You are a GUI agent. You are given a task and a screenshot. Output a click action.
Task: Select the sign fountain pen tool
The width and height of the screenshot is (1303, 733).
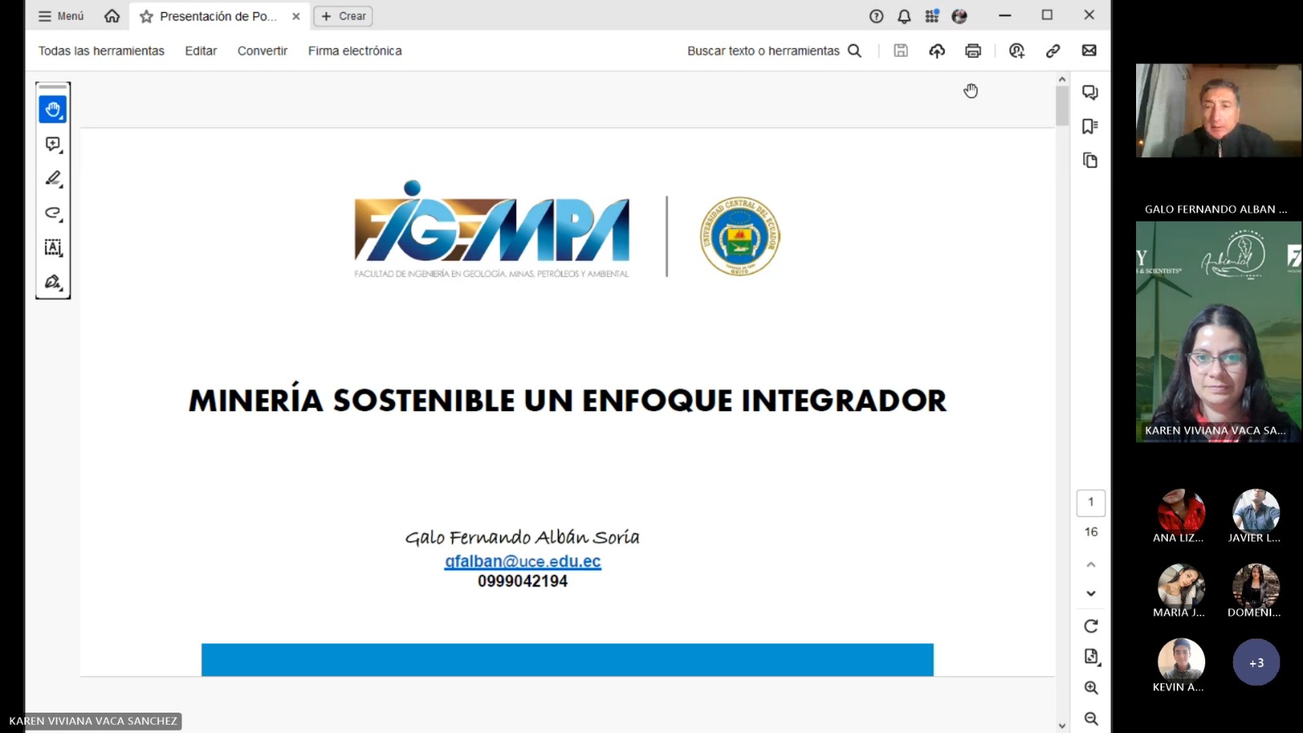pos(53,282)
